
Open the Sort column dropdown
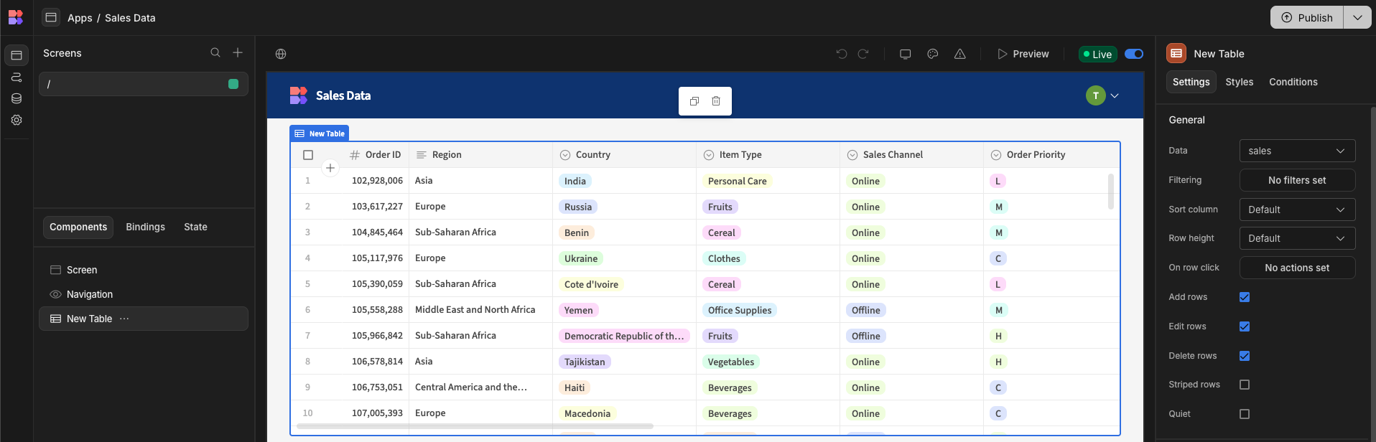(1297, 210)
